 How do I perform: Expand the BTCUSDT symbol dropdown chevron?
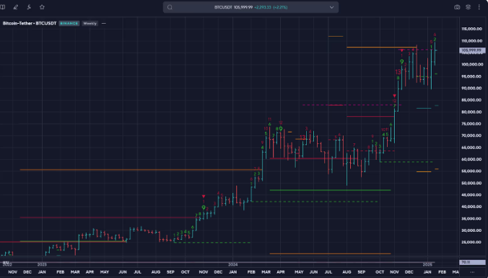point(332,7)
